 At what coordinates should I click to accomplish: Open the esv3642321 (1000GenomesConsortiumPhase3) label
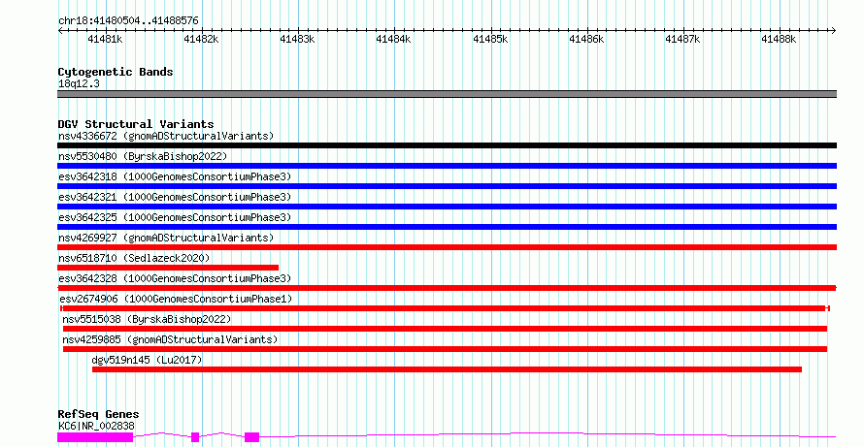175,197
